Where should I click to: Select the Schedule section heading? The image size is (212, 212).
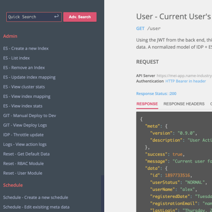(x=13, y=185)
